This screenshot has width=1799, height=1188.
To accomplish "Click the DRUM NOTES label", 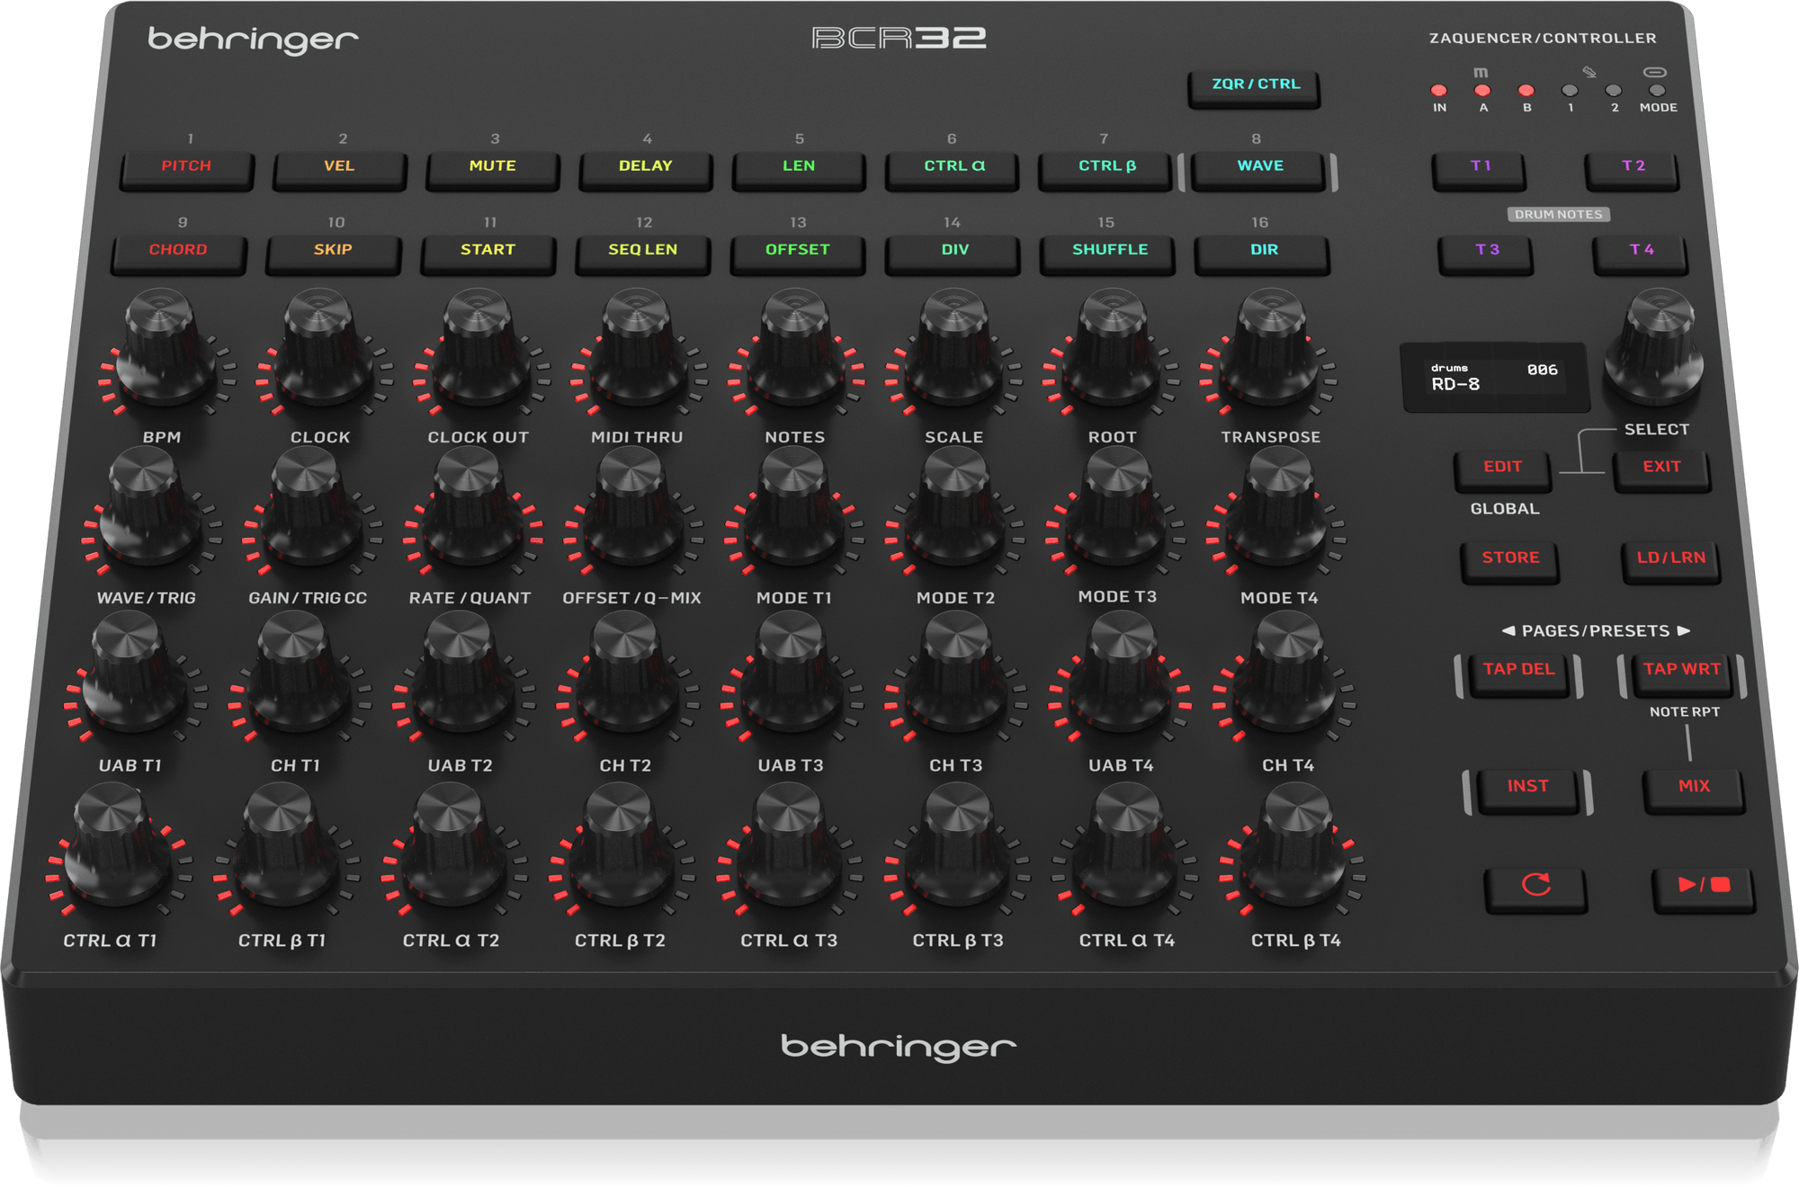I will pyautogui.click(x=1559, y=214).
